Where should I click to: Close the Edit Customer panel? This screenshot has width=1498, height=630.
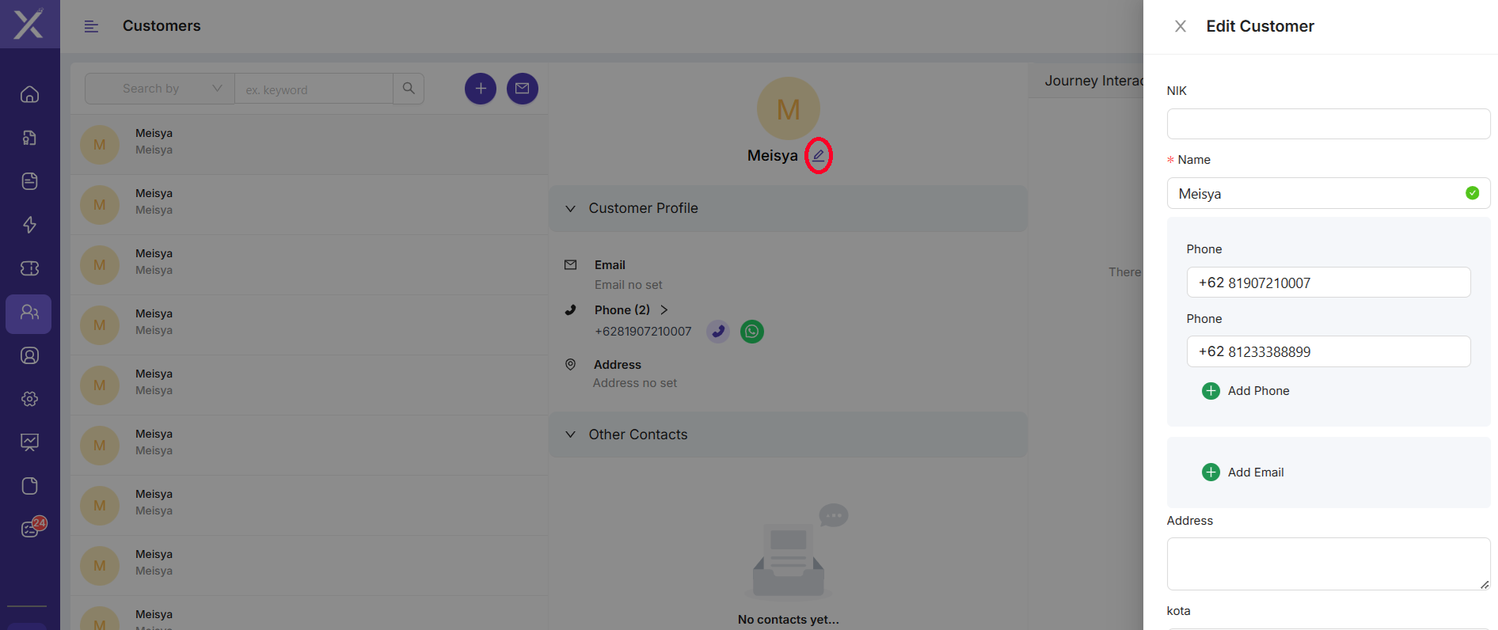[1180, 27]
